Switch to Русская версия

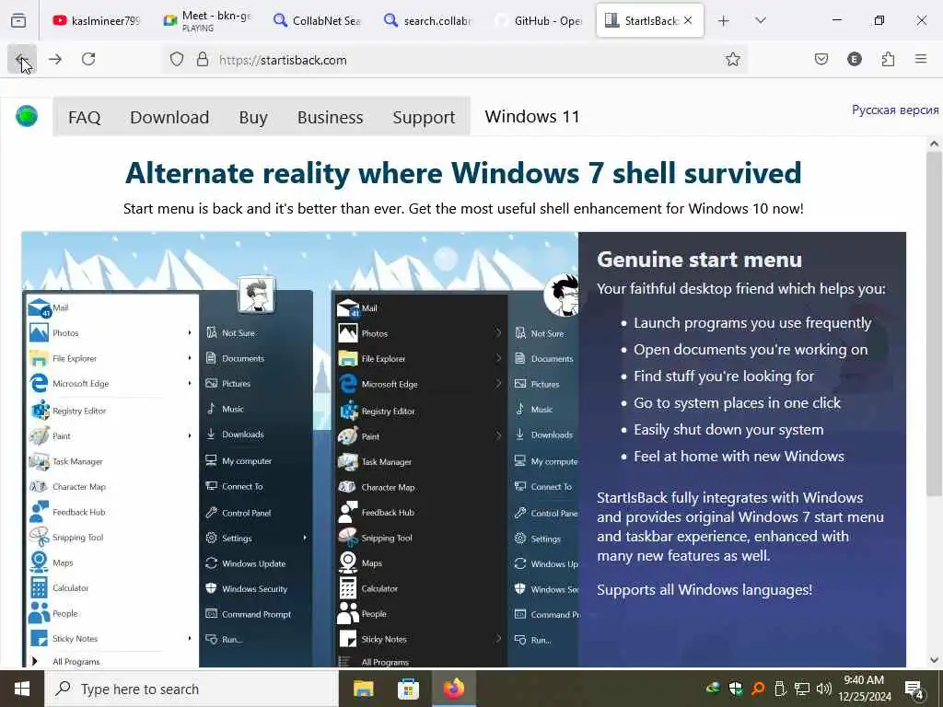pyautogui.click(x=895, y=110)
